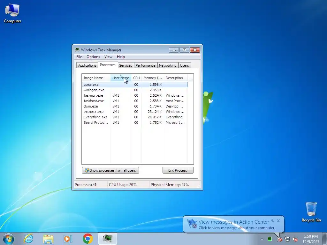Click the End Process button
The image size is (327, 245).
(178, 170)
